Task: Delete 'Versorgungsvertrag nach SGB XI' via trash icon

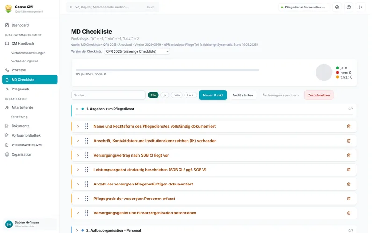Action: [348, 155]
